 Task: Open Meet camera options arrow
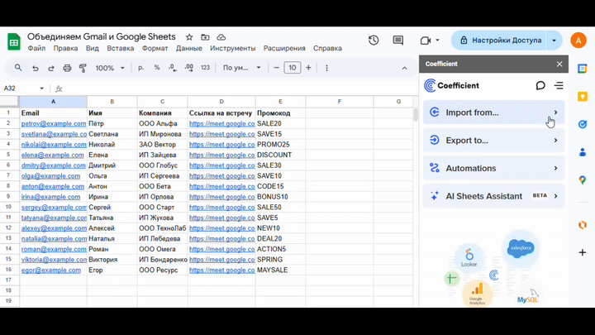click(x=437, y=41)
